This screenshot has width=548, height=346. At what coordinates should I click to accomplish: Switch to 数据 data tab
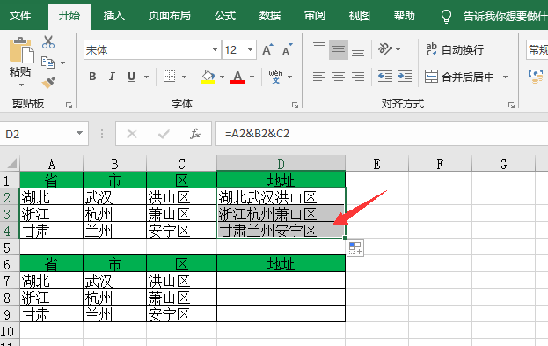270,16
